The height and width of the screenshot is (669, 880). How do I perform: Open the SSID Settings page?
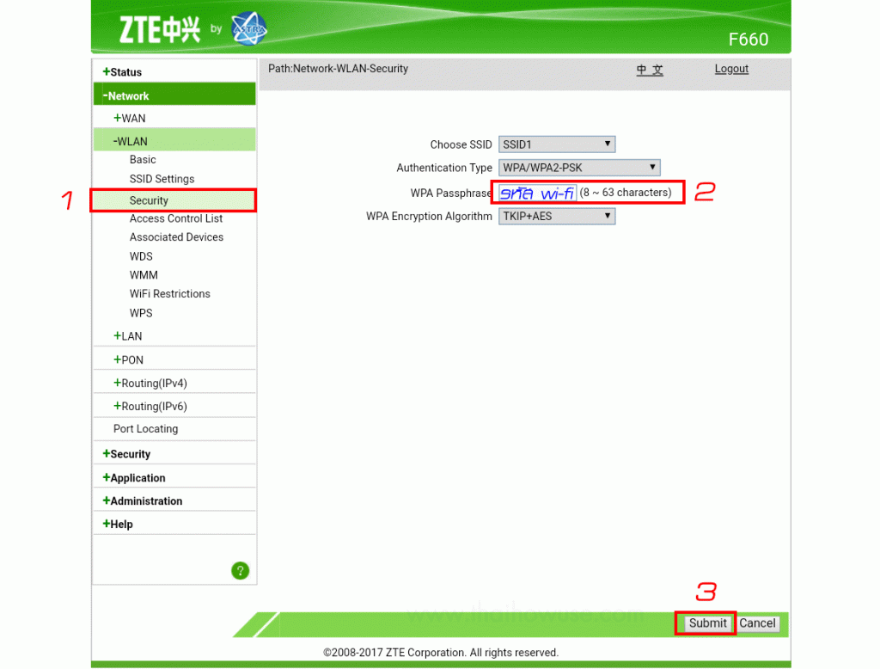coord(162,179)
